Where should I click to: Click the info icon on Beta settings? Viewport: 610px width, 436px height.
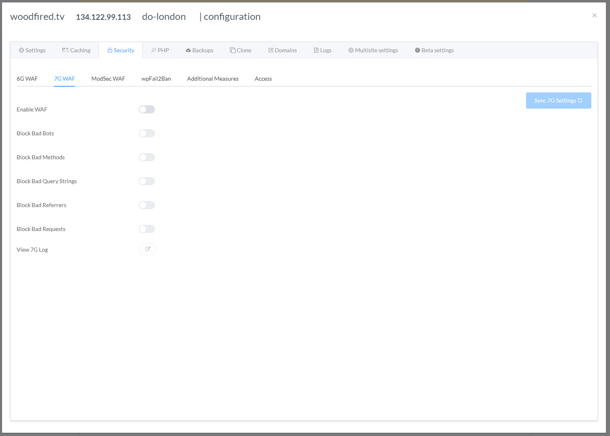click(417, 50)
